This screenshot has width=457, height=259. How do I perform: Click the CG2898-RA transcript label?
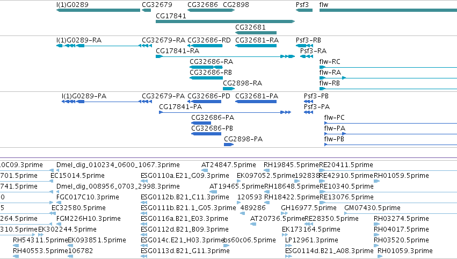point(243,83)
